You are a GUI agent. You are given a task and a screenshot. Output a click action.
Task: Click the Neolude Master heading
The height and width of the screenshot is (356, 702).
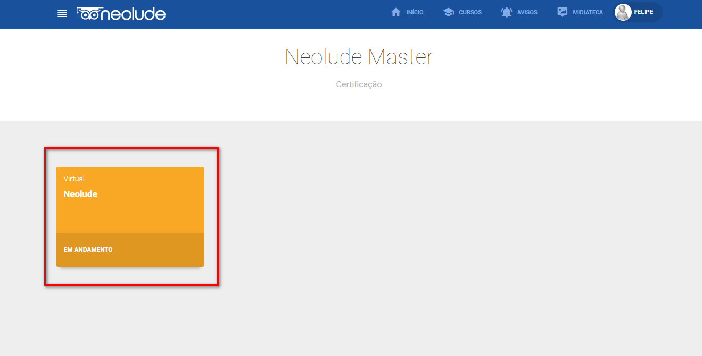[359, 57]
